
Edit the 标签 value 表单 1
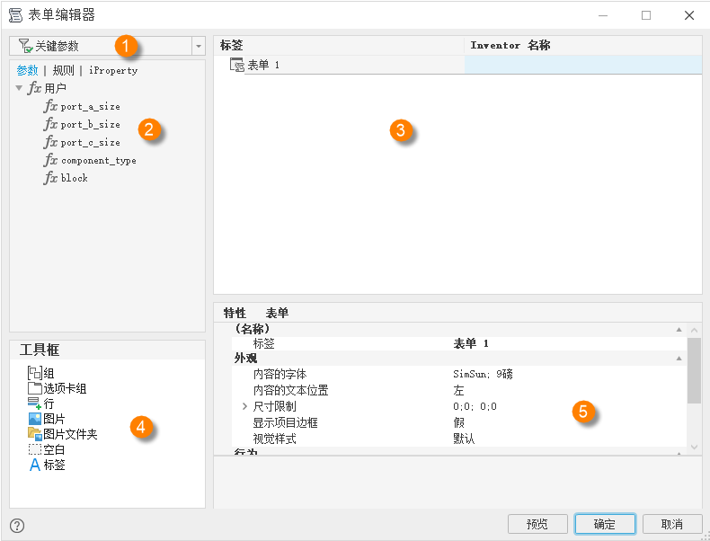[x=471, y=343]
